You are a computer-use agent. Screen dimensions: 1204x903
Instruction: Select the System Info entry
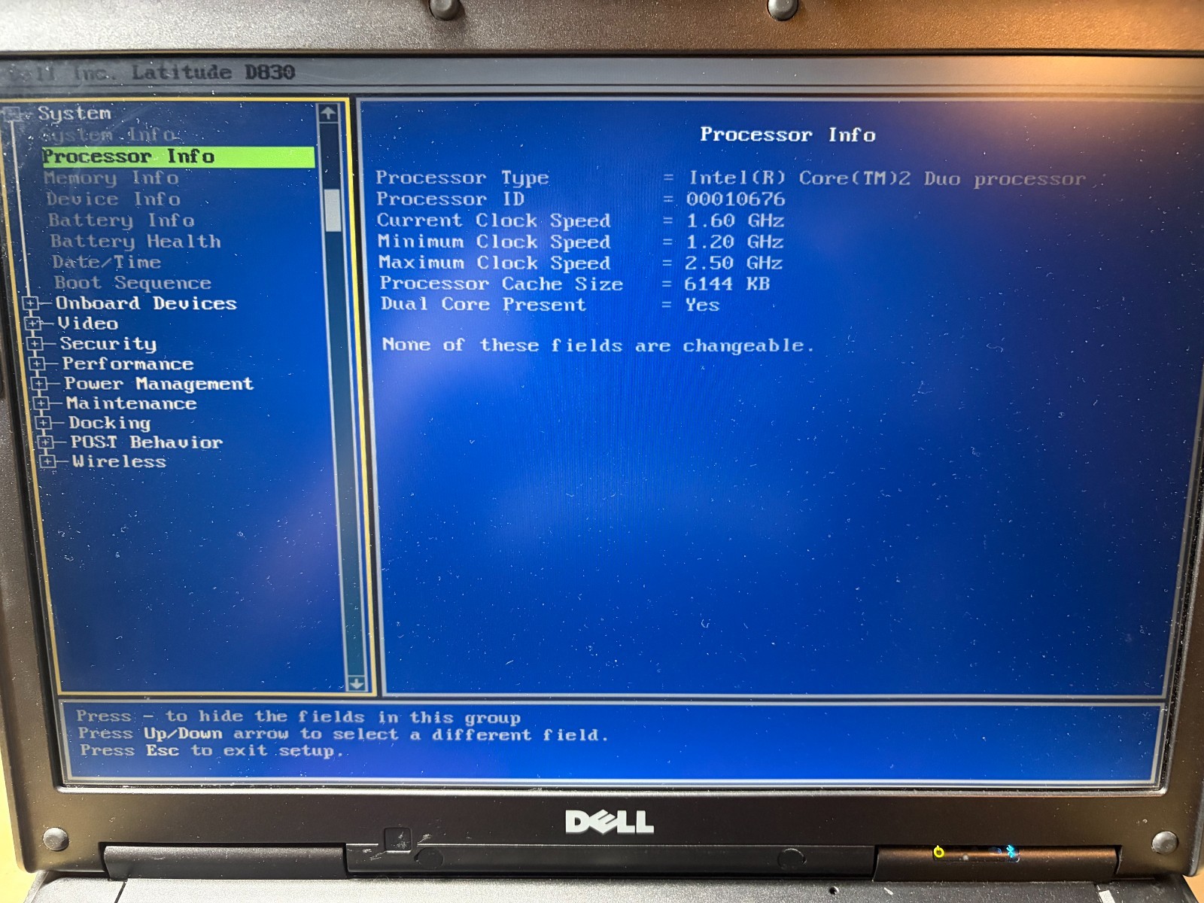109,135
